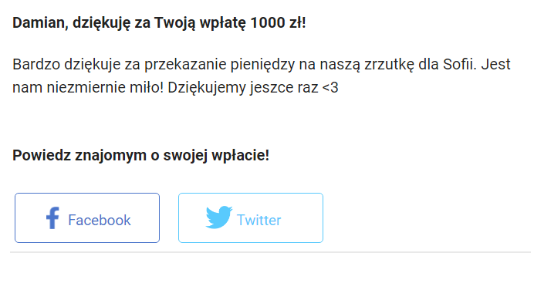This screenshot has width=534, height=300.
Task: Click the Facebook 'f' logo icon
Action: click(52, 218)
